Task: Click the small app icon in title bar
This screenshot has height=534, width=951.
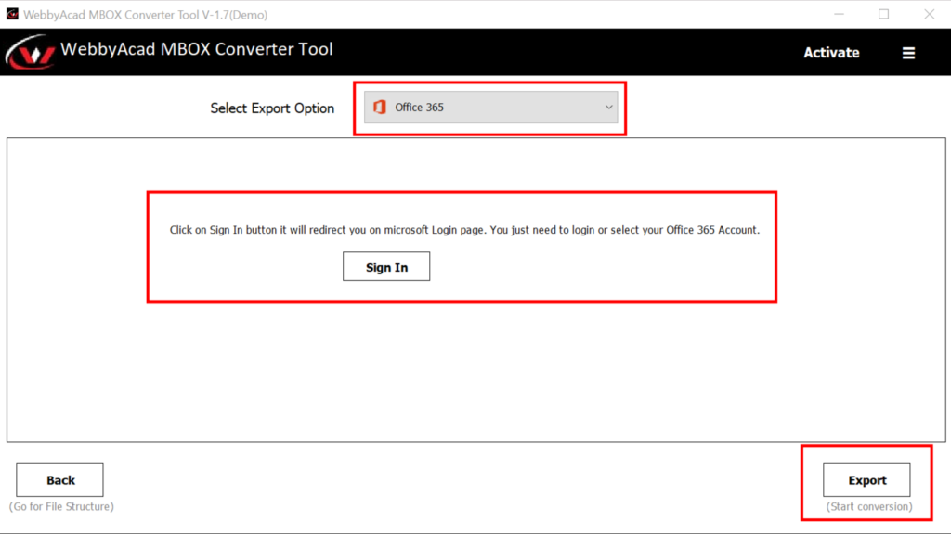Action: [x=11, y=14]
